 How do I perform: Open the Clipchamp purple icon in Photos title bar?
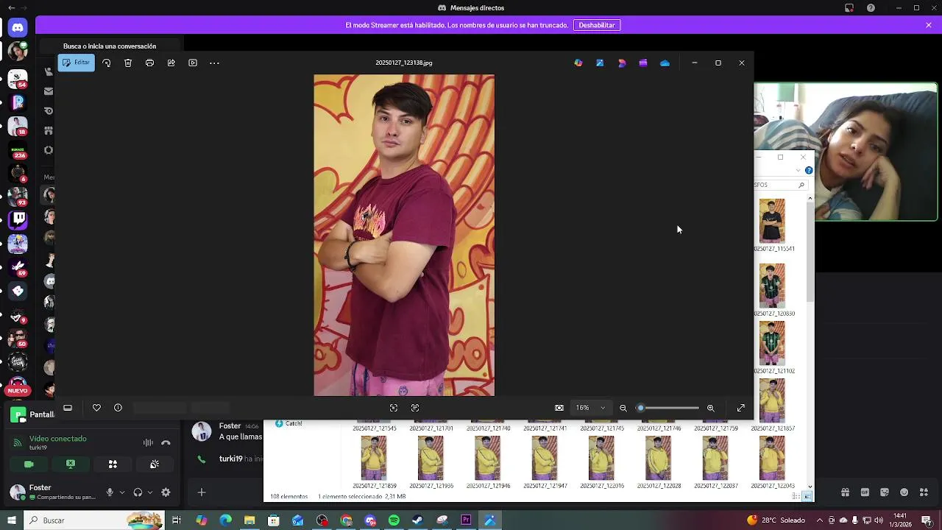coord(643,63)
